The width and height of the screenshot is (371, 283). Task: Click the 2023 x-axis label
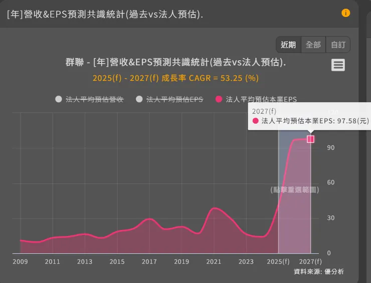[x=246, y=262]
